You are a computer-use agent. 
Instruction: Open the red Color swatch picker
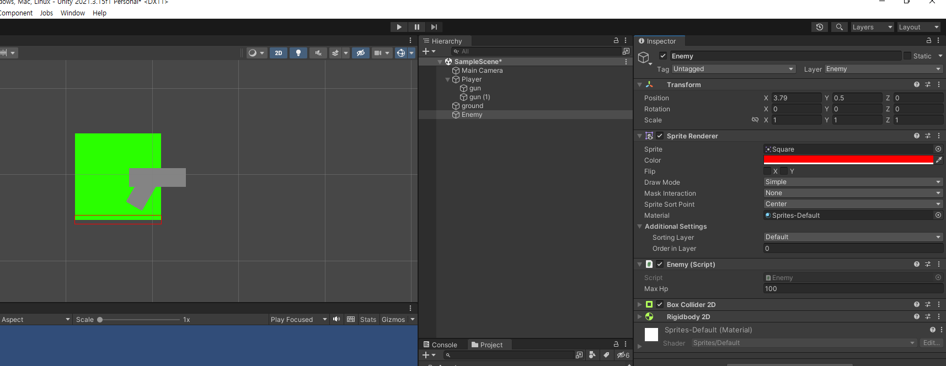pos(848,160)
